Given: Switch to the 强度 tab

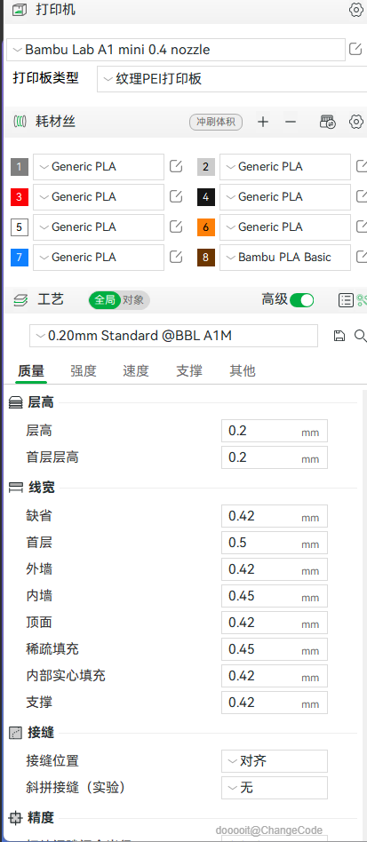Looking at the screenshot, I should [x=84, y=371].
